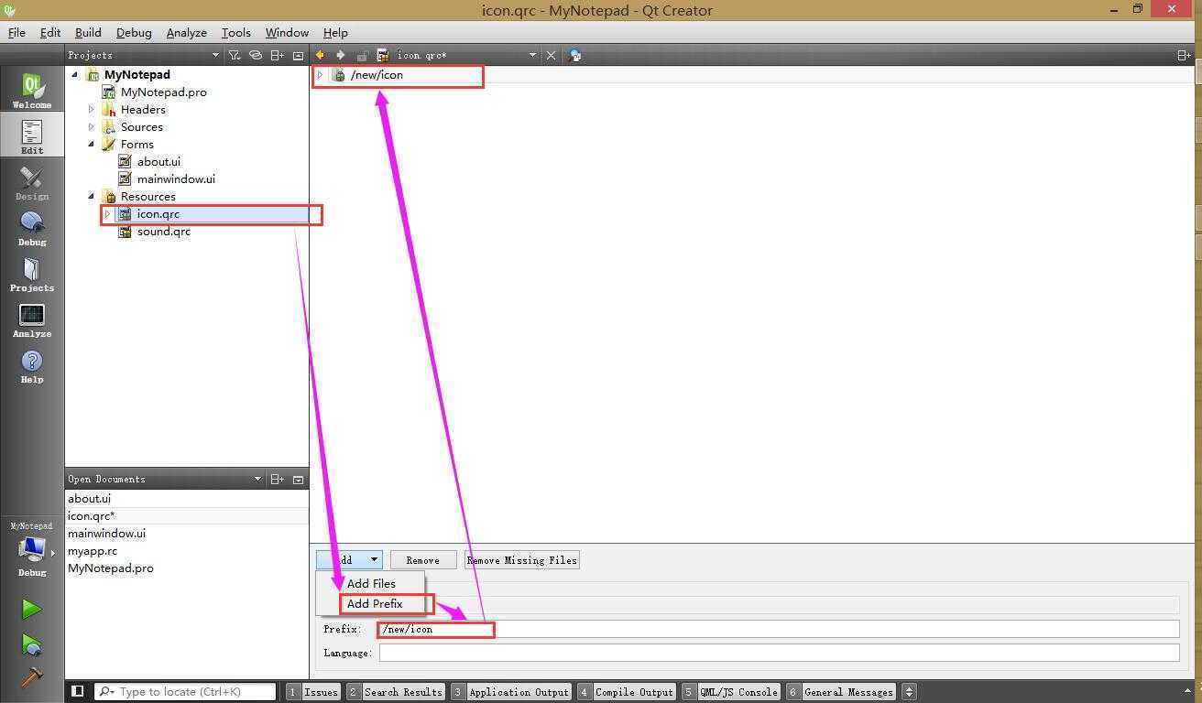The height and width of the screenshot is (703, 1202).
Task: Open the Analyze menu
Action: [186, 32]
